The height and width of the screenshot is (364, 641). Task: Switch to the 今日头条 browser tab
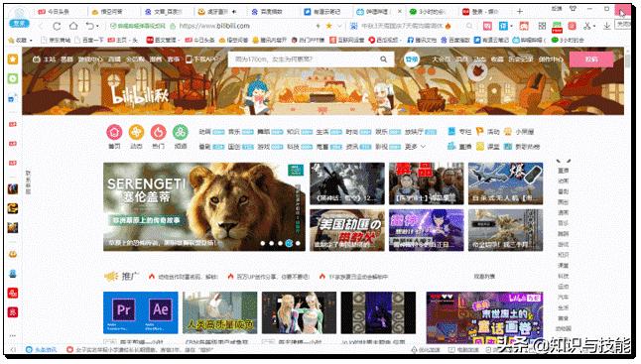[x=59, y=12]
